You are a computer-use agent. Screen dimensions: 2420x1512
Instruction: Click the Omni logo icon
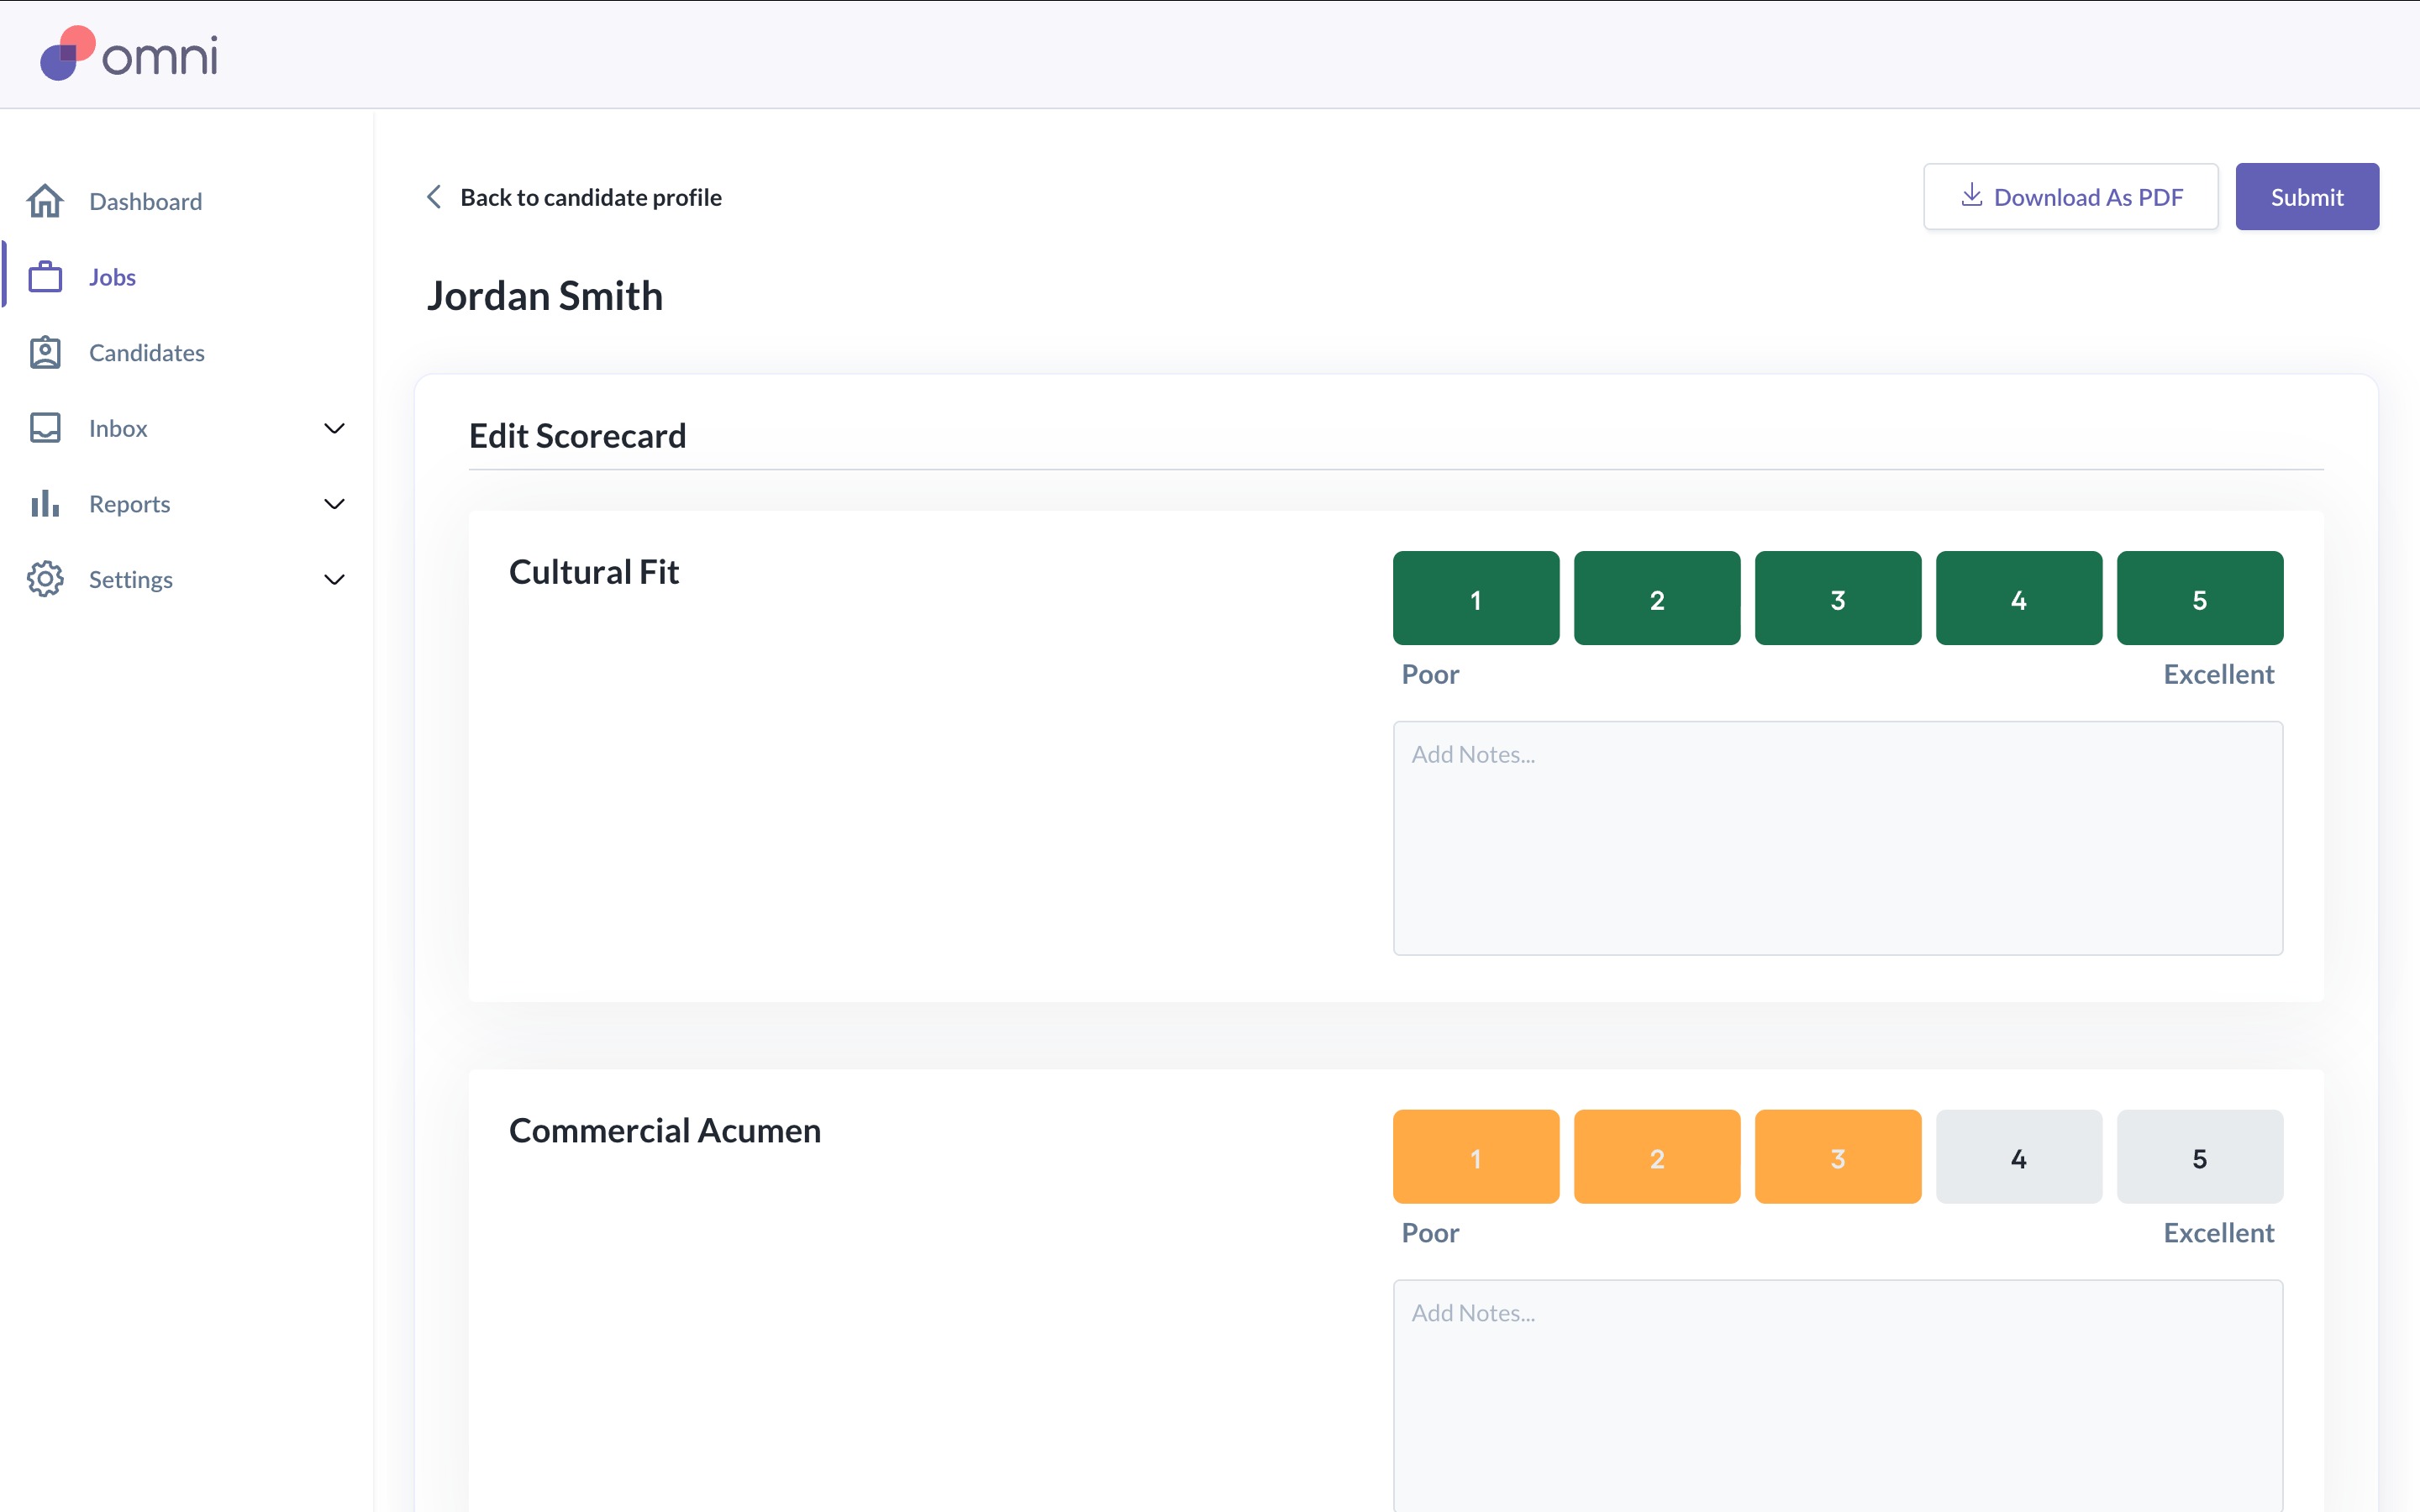pos(67,53)
